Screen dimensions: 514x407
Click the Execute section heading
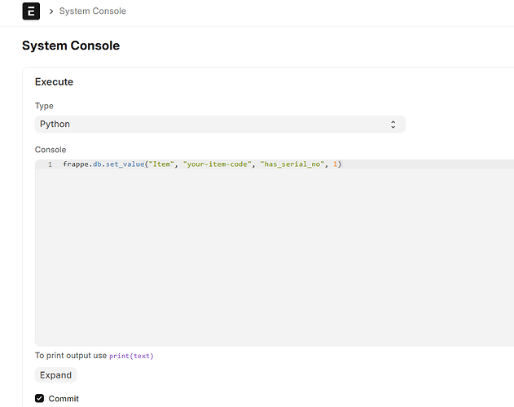(x=54, y=82)
